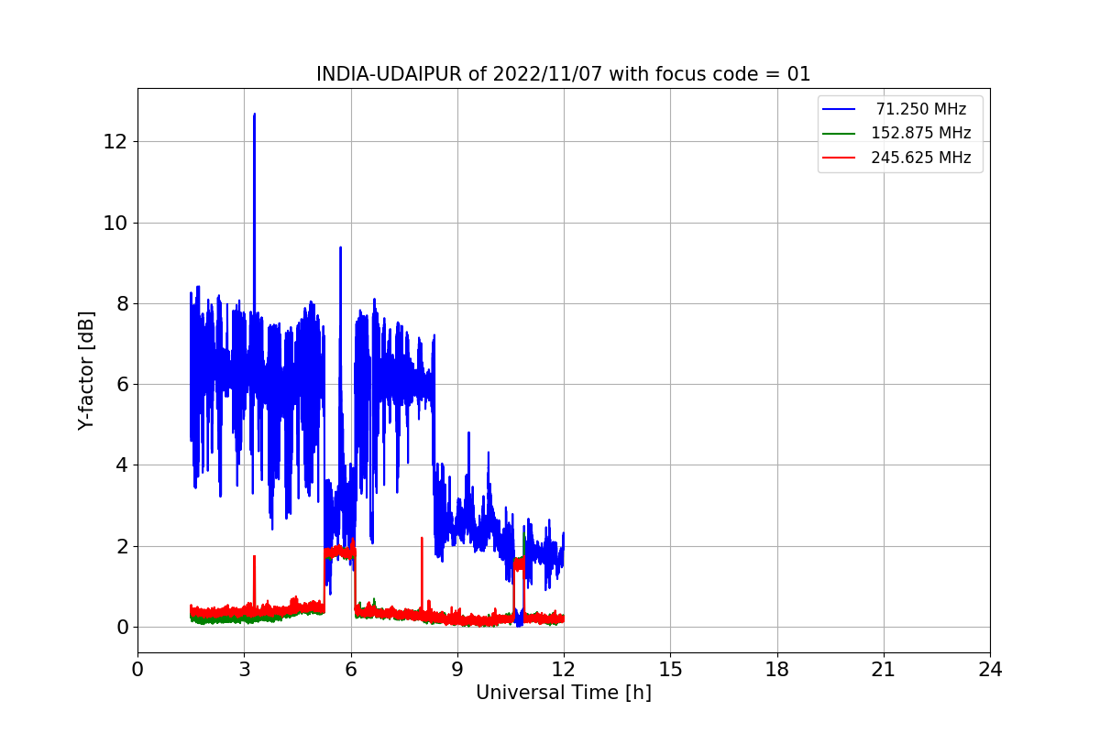Click the x-axis tick label 18

point(777,670)
